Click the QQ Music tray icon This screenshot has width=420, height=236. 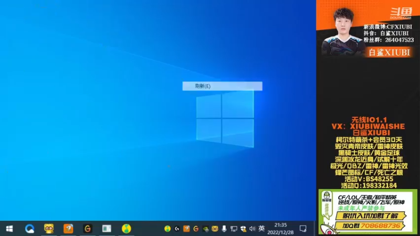coord(167,229)
